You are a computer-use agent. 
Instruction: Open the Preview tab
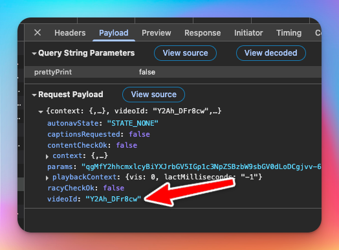(x=157, y=33)
